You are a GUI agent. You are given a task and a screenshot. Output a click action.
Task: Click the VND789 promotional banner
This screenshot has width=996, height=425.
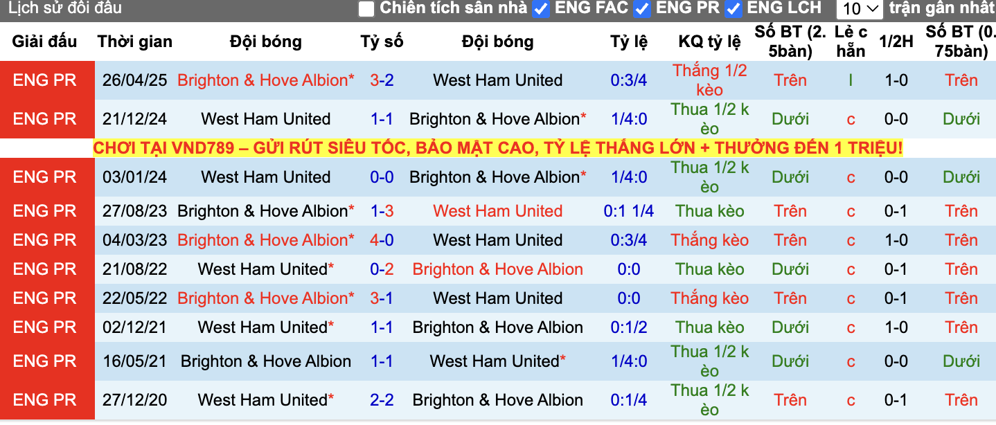[x=497, y=147]
